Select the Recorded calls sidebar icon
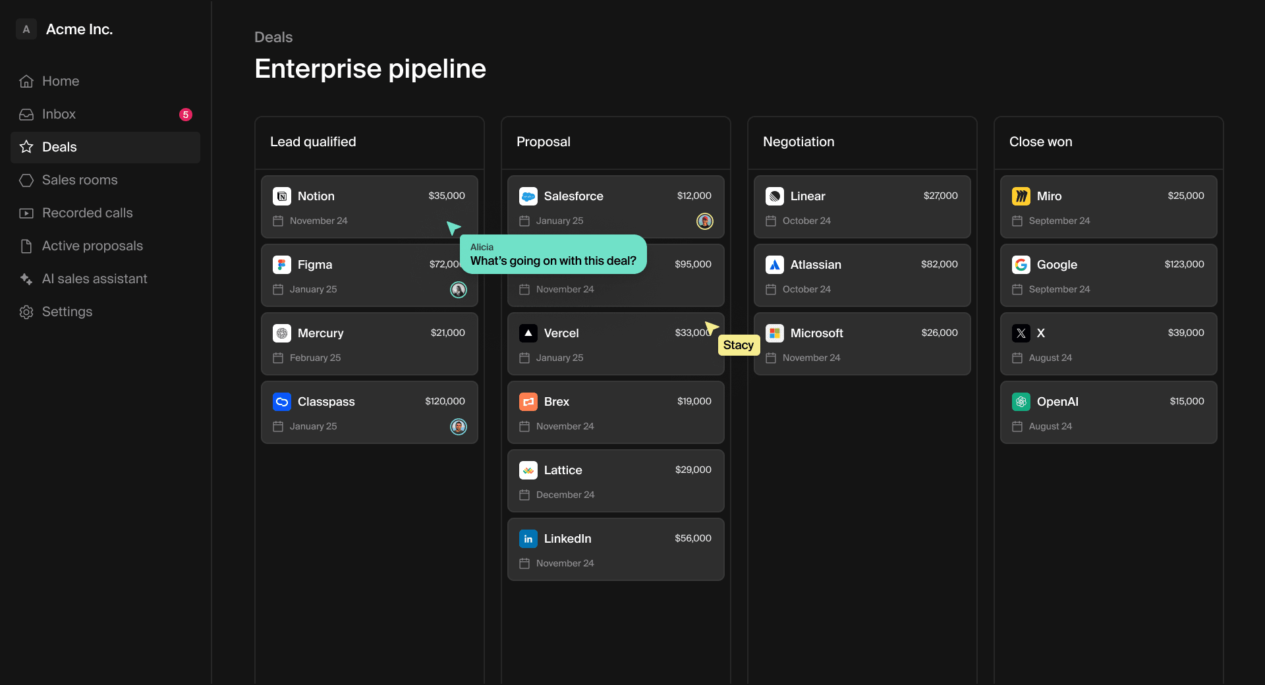Viewport: 1265px width, 685px height. pos(26,213)
